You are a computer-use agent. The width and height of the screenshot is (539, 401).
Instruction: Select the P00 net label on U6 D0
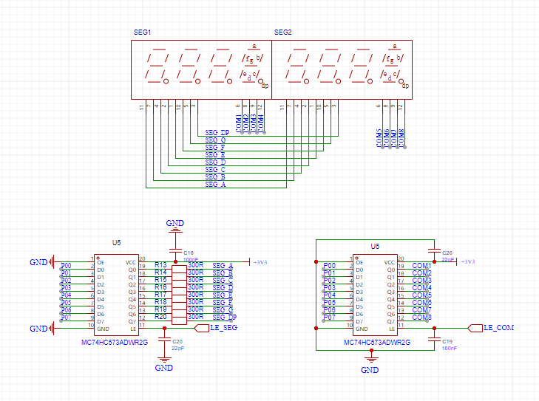[329, 266]
